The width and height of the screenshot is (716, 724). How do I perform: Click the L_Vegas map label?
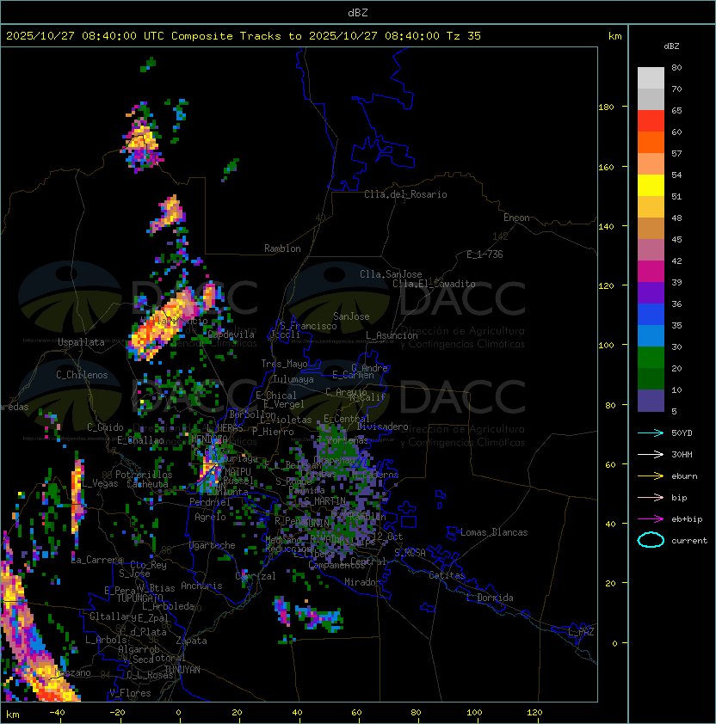(x=100, y=483)
